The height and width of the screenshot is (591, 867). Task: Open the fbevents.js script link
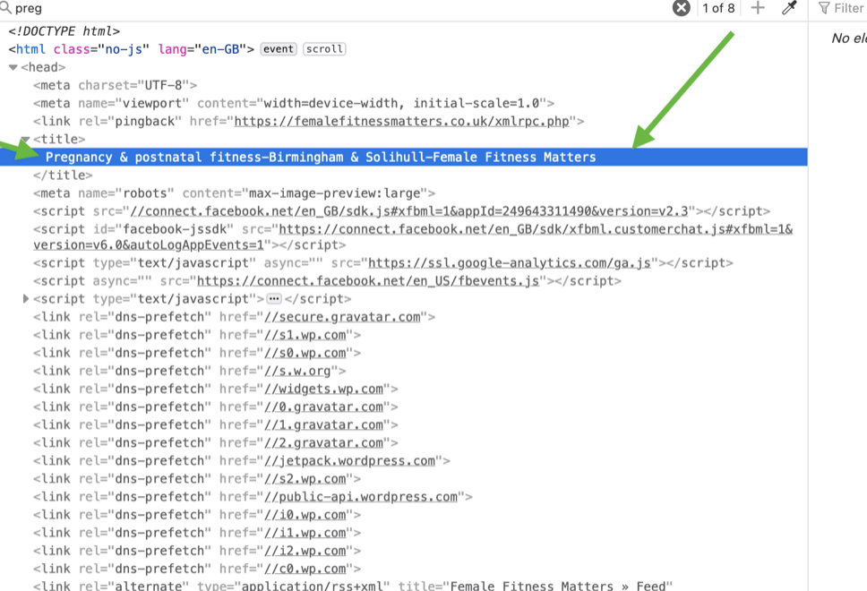tap(368, 281)
